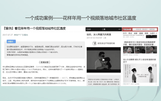Viewport: 161px width, 101px height.
Task: Tap the back arrow labeled 返回
Action: [89, 29]
